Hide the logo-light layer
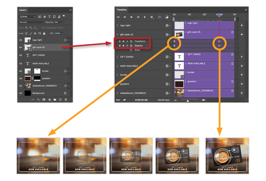The height and width of the screenshot is (181, 266). [21, 40]
